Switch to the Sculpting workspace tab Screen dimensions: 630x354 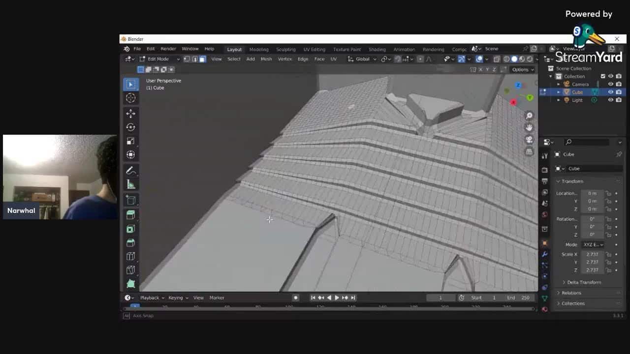(x=285, y=49)
